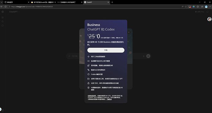The height and width of the screenshot is (113, 212).
Task: Open the browser profile avatar in toolbar
Action: (x=206, y=7)
